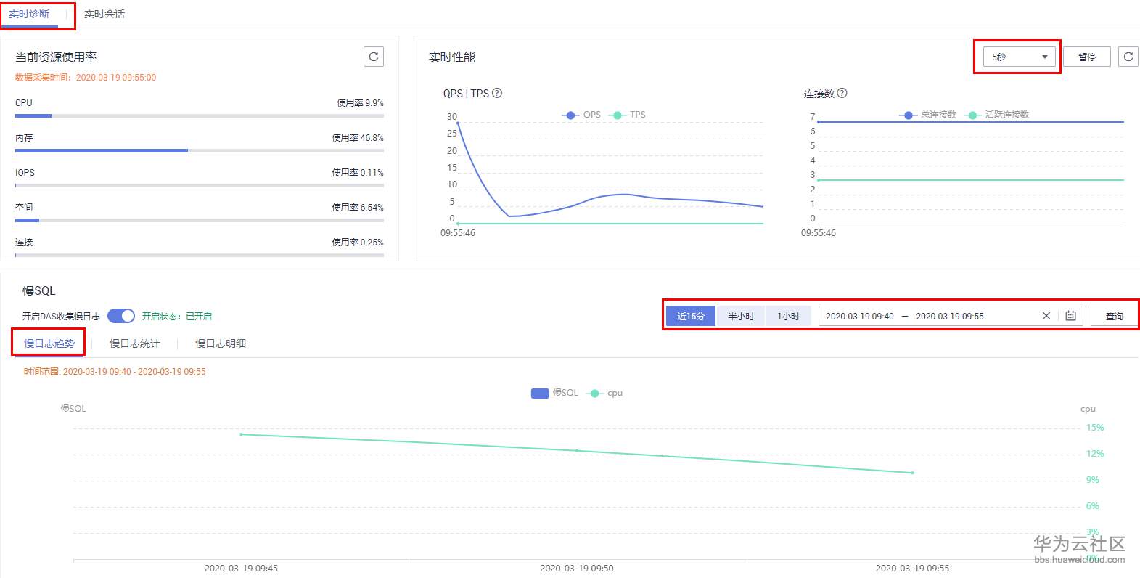The width and height of the screenshot is (1140, 578).
Task: Click the 使用率 0.11% IOPS value
Action: pyautogui.click(x=358, y=173)
